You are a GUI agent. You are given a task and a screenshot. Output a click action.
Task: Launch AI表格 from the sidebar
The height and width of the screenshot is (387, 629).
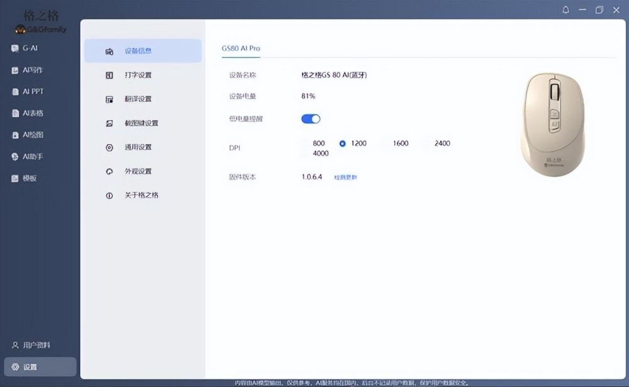(x=27, y=113)
